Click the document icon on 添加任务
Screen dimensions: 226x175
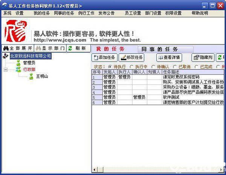click(x=96, y=58)
